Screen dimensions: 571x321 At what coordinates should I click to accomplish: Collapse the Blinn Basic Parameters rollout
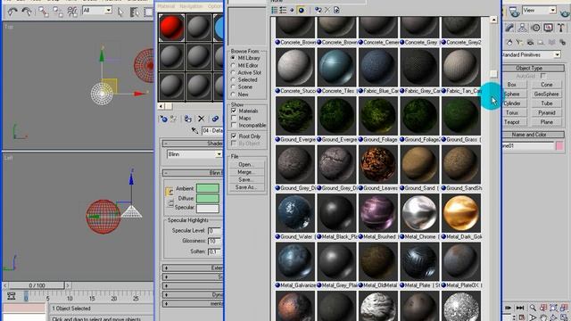pos(193,172)
